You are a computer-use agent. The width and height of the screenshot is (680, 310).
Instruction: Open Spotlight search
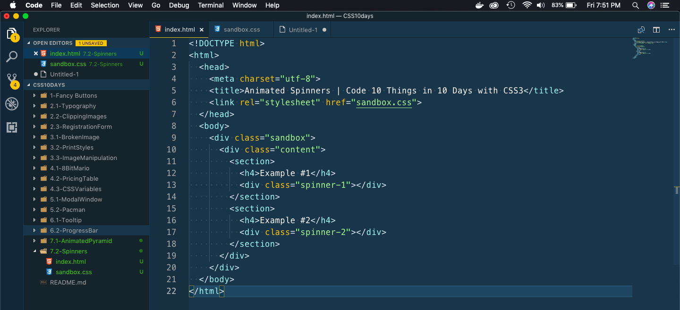click(x=636, y=5)
